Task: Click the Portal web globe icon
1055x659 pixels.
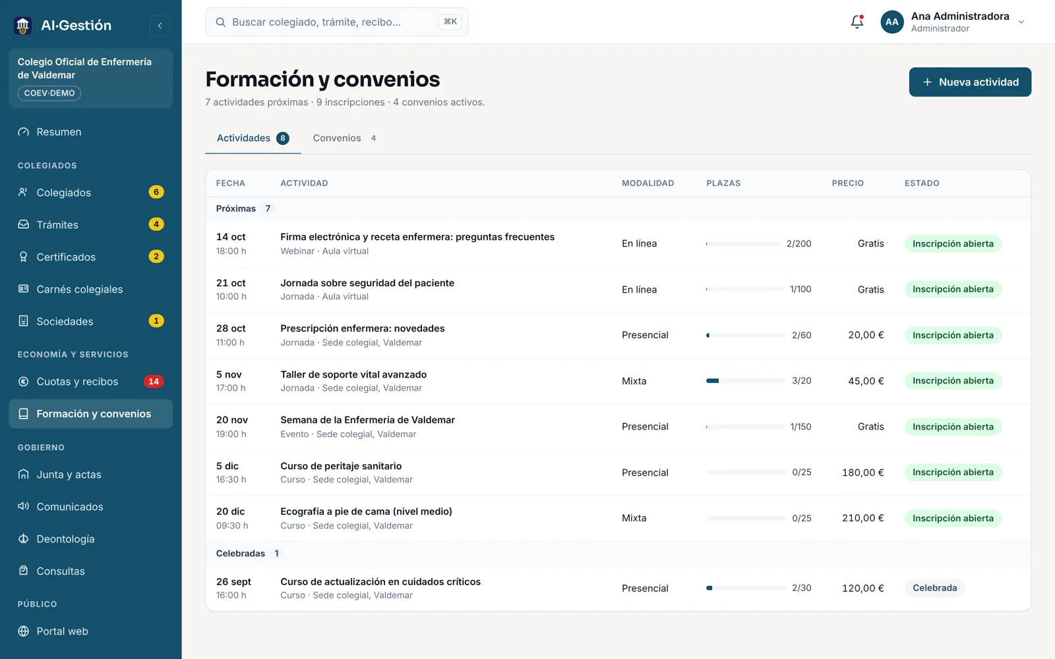Action: (23, 631)
